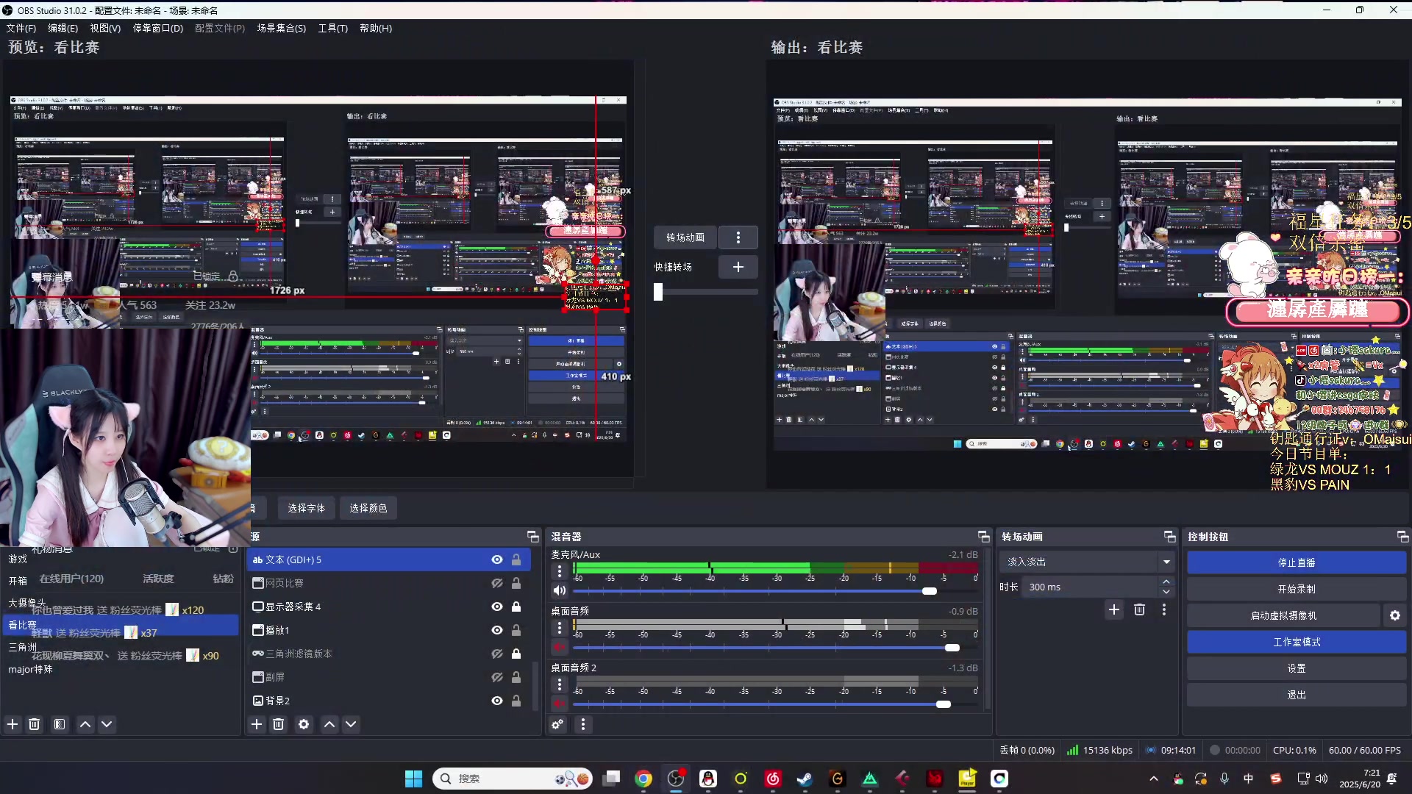
Task: Toggle 工作室模式 studio mode button
Action: click(x=1297, y=642)
